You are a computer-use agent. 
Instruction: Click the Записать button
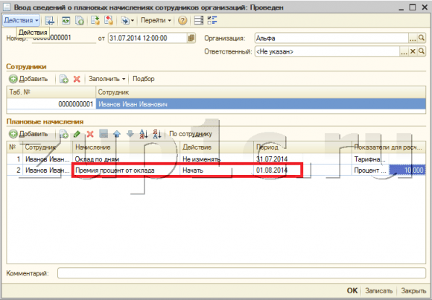tap(378, 290)
